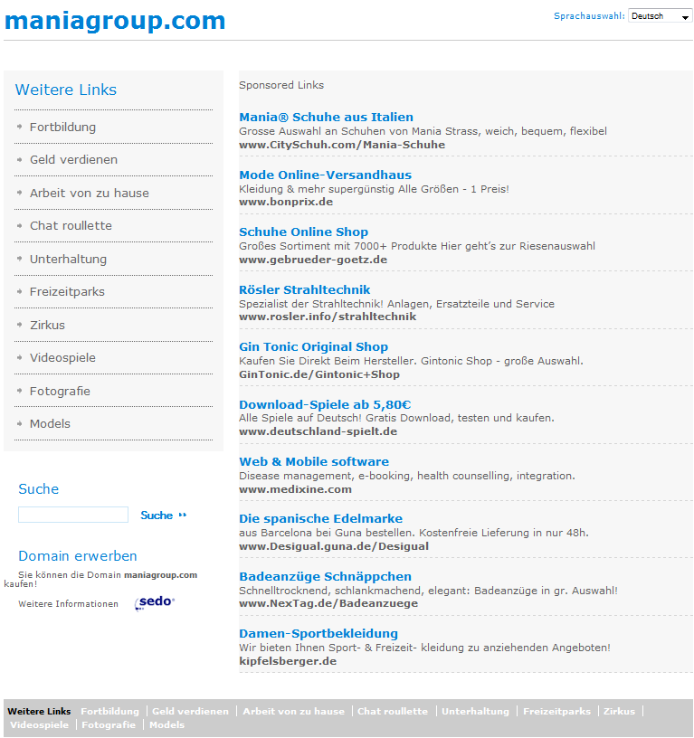
Task: Select Zirkus in the sidebar list
Action: pos(48,325)
